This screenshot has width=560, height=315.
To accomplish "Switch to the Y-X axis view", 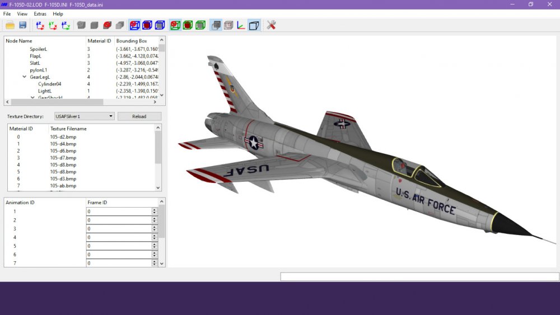I will pyautogui.click(x=53, y=25).
